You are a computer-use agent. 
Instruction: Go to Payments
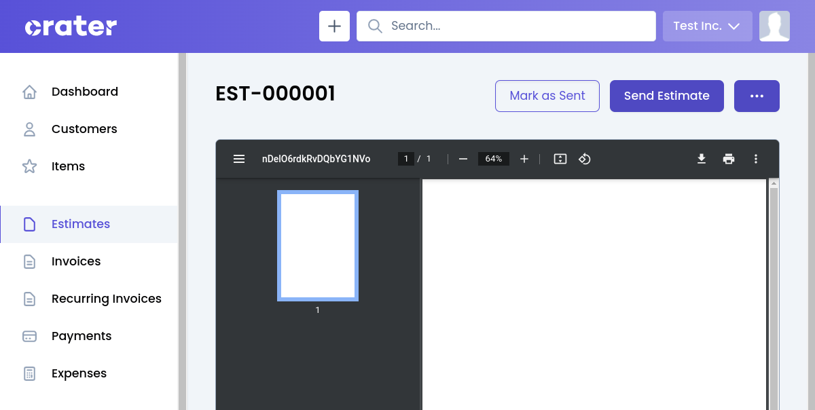tap(89, 336)
